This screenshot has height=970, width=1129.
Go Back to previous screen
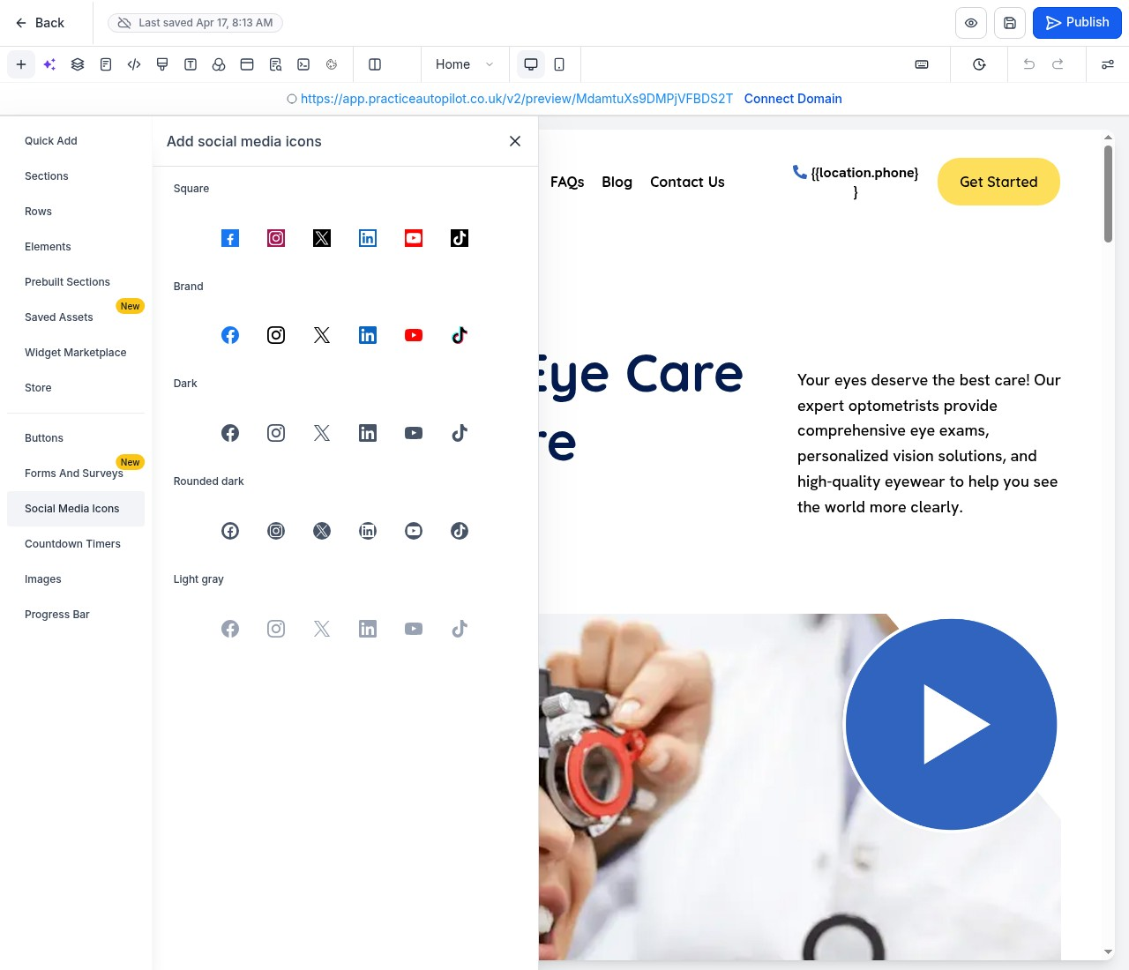tap(40, 23)
